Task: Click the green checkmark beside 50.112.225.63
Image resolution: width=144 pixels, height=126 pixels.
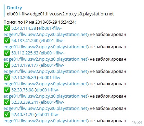Action: (7, 53)
